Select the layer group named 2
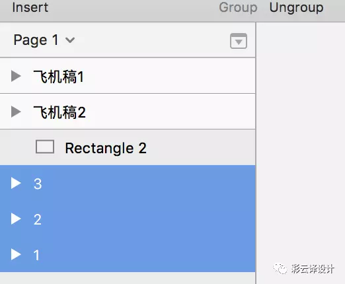This screenshot has width=345, height=284. [128, 219]
